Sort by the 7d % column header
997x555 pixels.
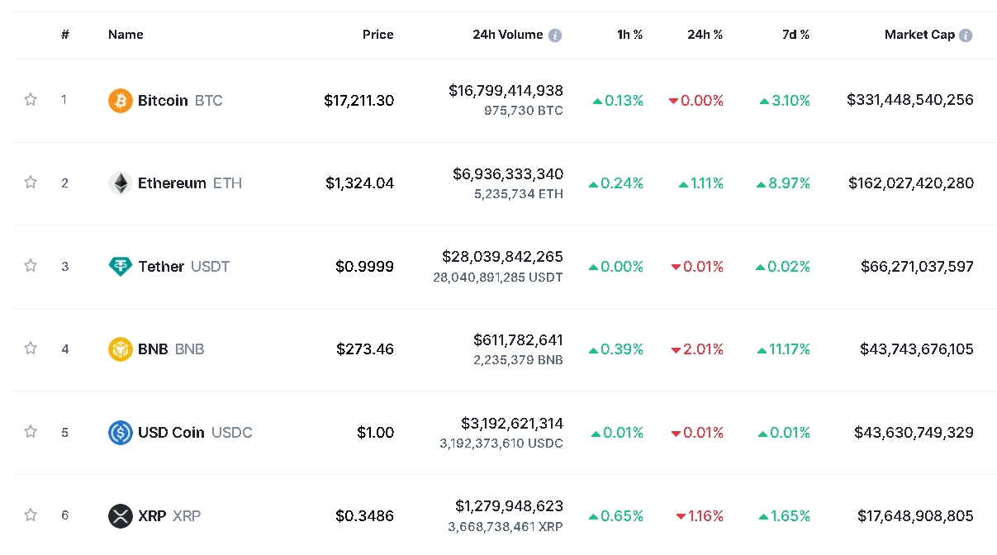point(796,35)
